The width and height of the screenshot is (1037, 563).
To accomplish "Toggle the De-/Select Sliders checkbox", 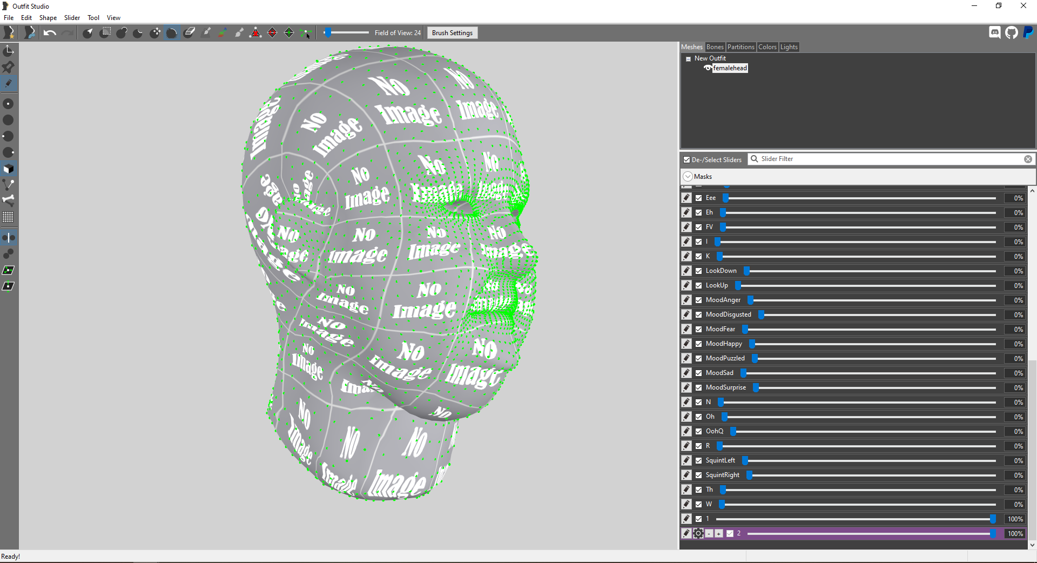I will pyautogui.click(x=687, y=160).
